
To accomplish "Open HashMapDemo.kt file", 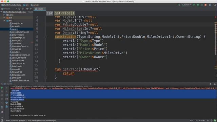I will pyautogui.click(x=20, y=46).
